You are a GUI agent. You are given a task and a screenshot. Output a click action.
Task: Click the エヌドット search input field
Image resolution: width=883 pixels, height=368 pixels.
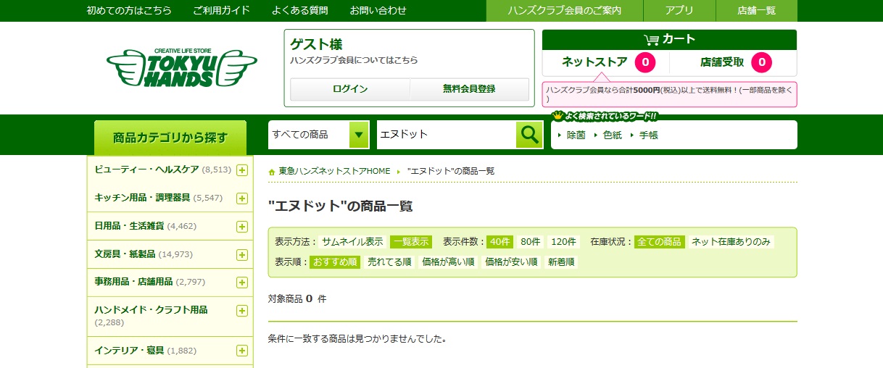click(x=447, y=135)
